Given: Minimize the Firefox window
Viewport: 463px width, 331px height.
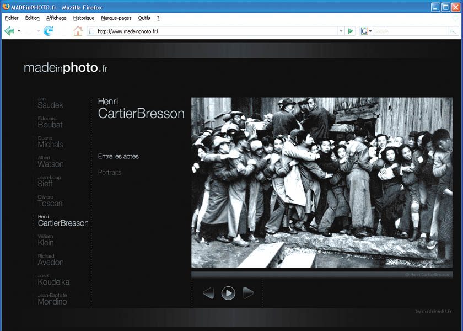Looking at the screenshot, I should pos(435,7).
